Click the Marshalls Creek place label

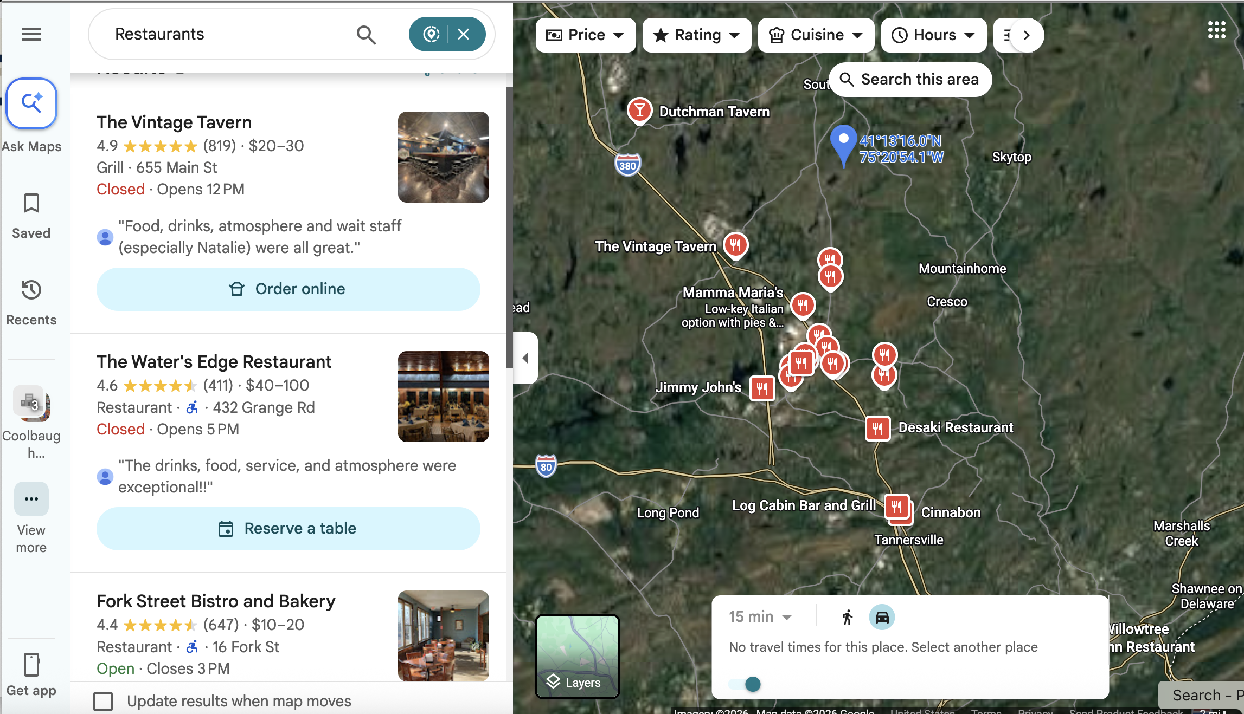pyautogui.click(x=1182, y=534)
